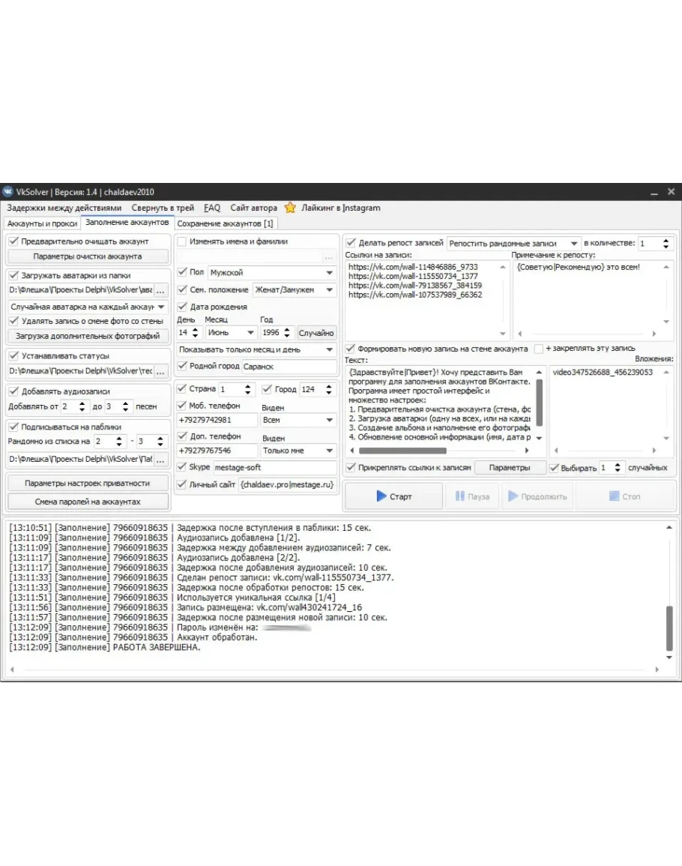
Task: Click Смена паролей на аккаунтах button
Action: coord(88,502)
